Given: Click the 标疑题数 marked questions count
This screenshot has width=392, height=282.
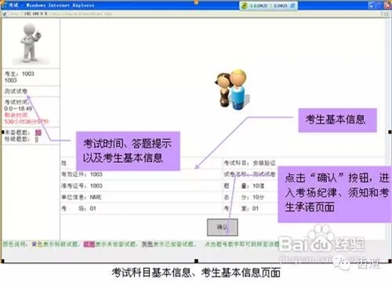Looking at the screenshot, I should (x=36, y=140).
